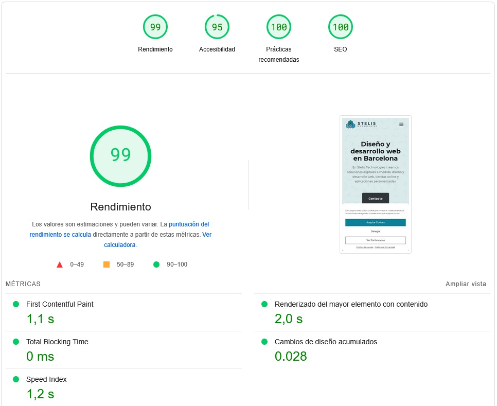
Task: Click the orange square 50–89 legend icon
Action: click(106, 264)
